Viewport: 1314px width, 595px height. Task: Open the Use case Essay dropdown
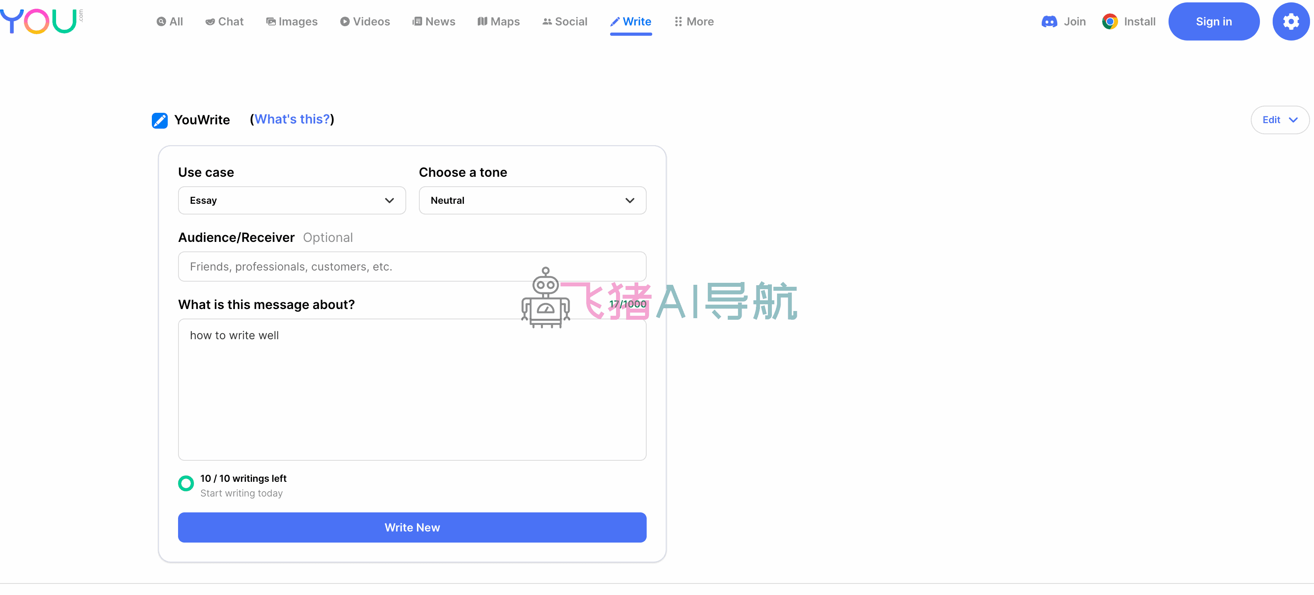292,200
